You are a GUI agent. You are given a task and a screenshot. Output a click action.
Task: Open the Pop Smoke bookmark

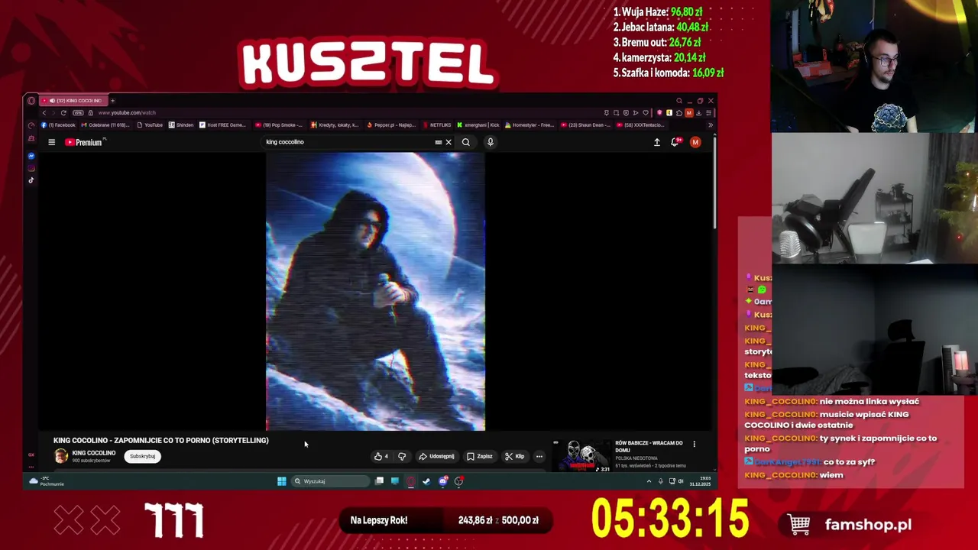279,125
